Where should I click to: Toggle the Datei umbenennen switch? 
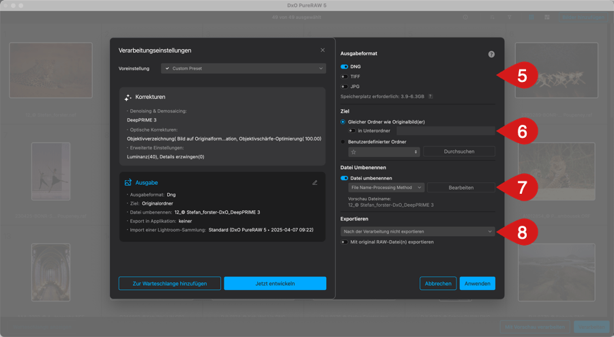345,178
